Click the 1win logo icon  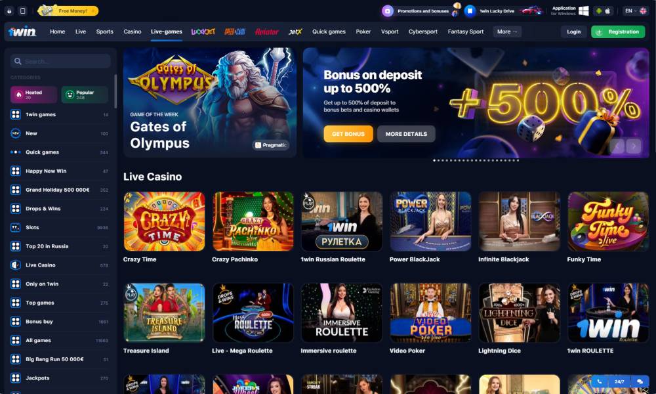tap(22, 32)
